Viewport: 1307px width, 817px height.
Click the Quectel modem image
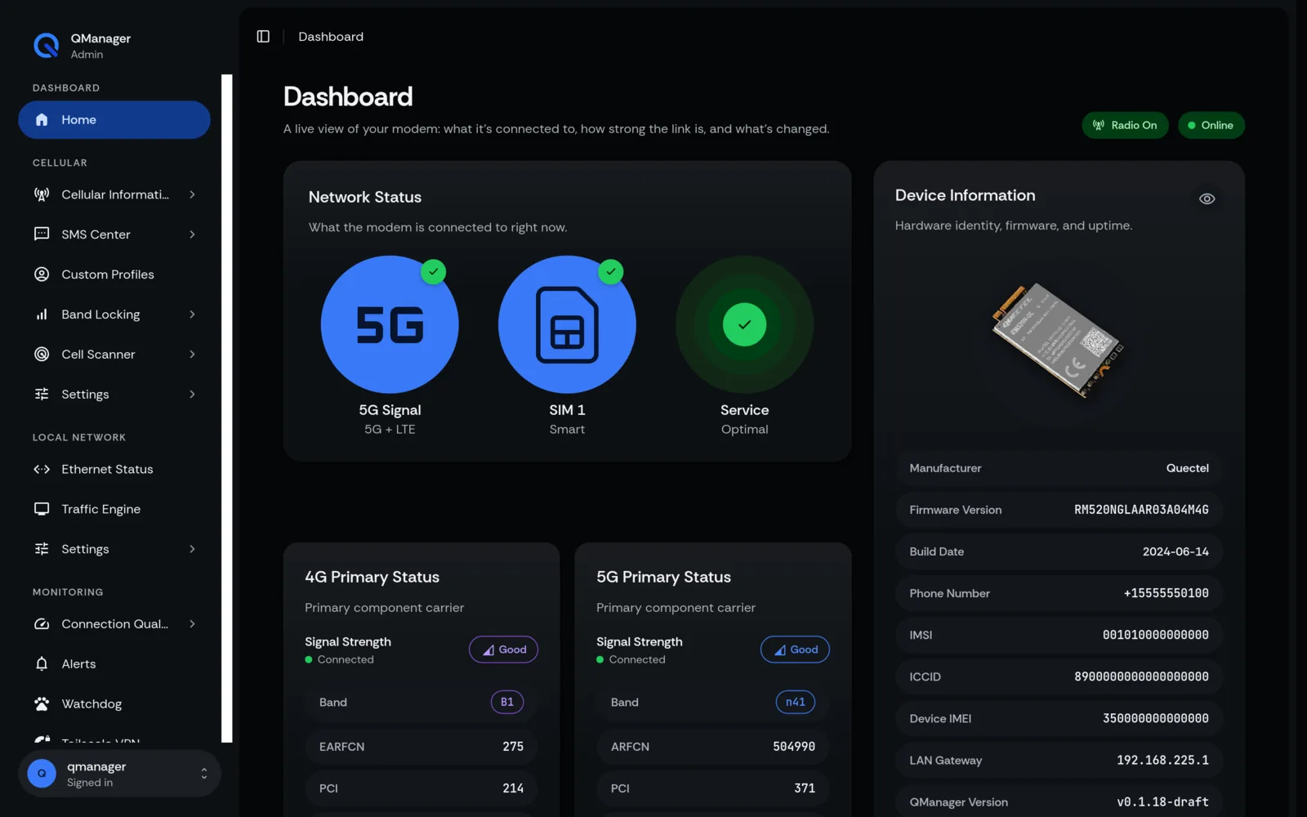(1059, 341)
